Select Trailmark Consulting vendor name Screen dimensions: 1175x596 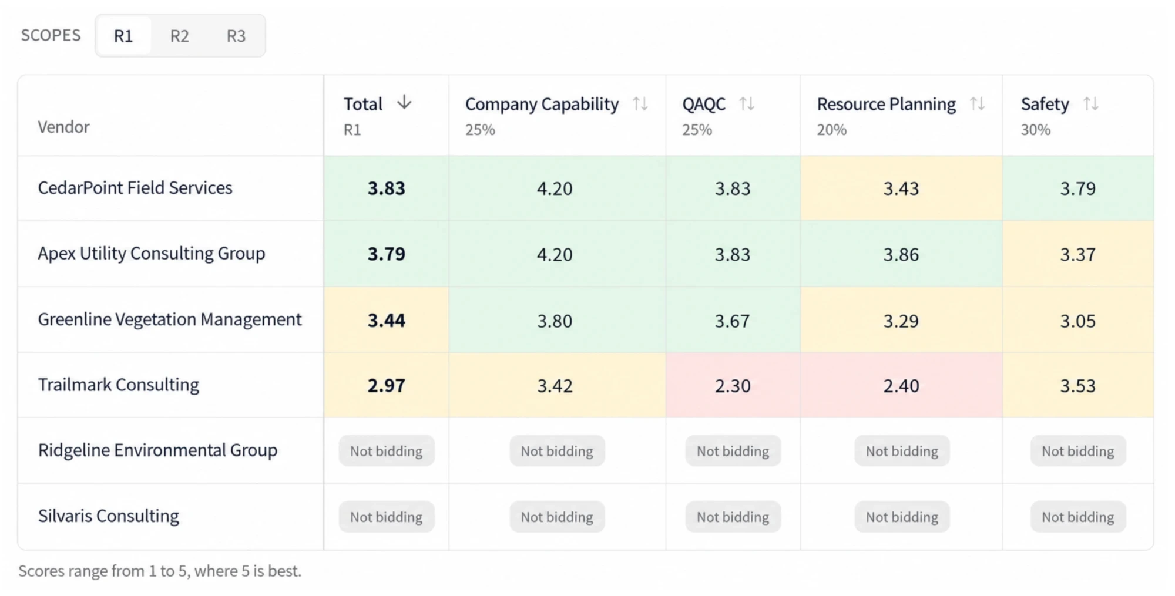click(119, 385)
